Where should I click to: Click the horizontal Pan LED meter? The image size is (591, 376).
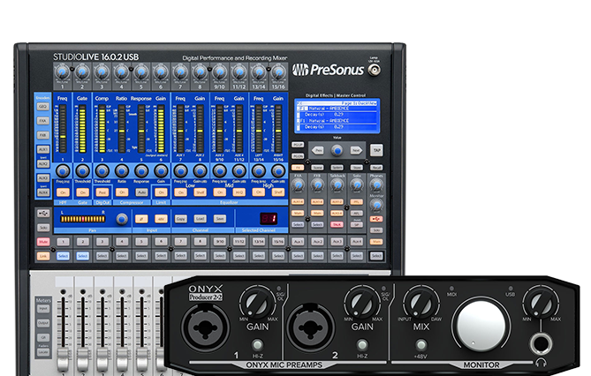pos(82,219)
